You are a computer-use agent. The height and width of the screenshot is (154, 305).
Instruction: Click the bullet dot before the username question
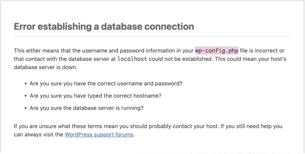[x=26, y=84]
